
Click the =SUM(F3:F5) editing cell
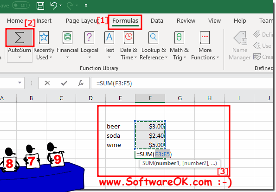150,154
